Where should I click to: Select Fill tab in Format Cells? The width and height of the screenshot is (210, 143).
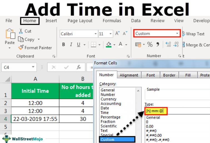pyautogui.click(x=188, y=75)
